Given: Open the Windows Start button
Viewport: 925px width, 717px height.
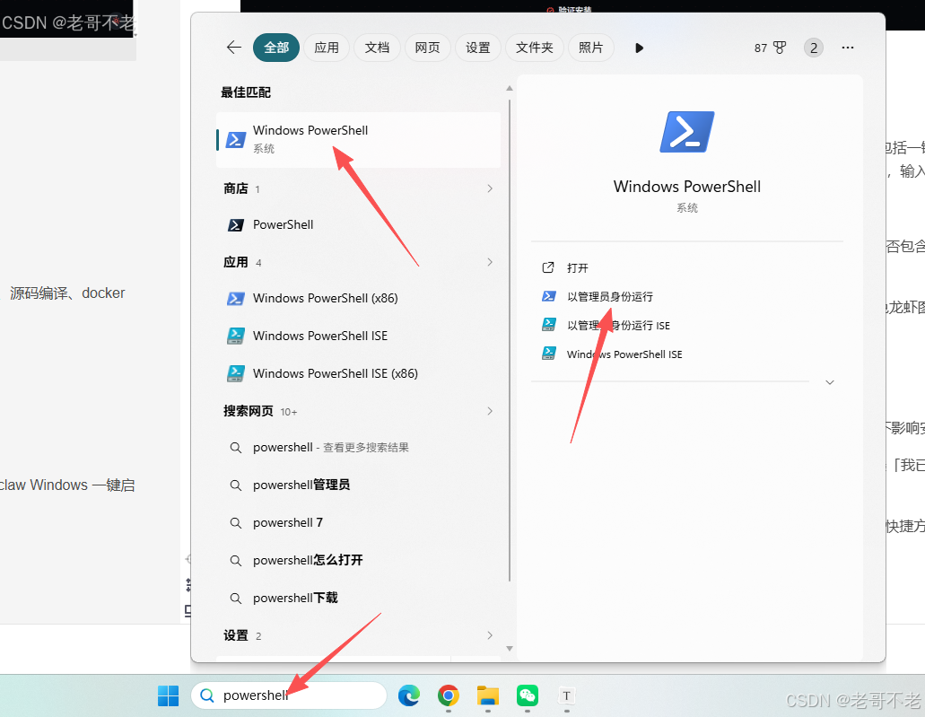Looking at the screenshot, I should [168, 695].
